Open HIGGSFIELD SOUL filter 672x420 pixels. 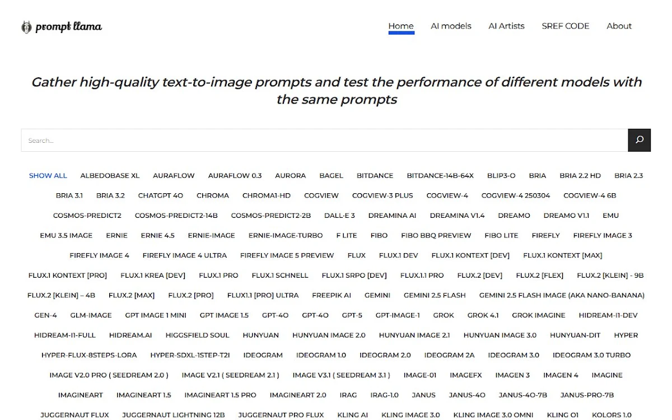[198, 335]
